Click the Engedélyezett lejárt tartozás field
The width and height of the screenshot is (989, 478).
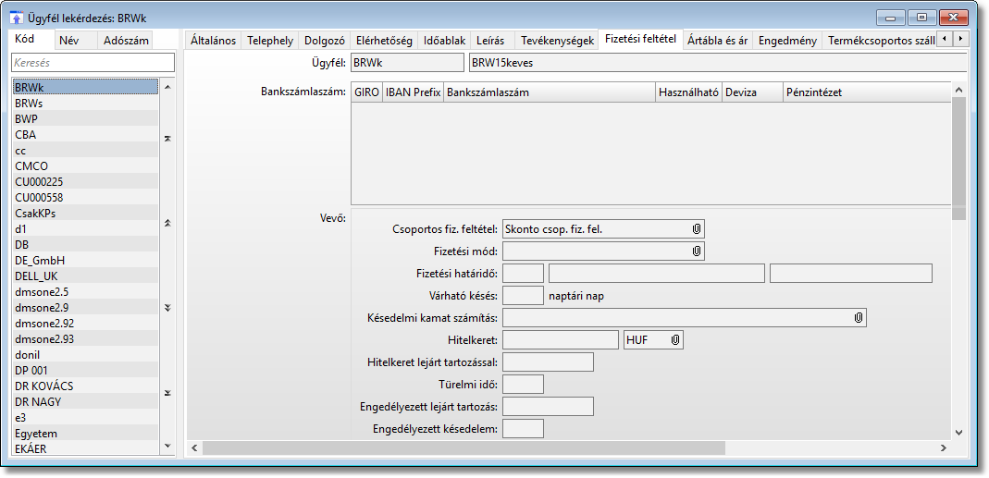click(548, 407)
